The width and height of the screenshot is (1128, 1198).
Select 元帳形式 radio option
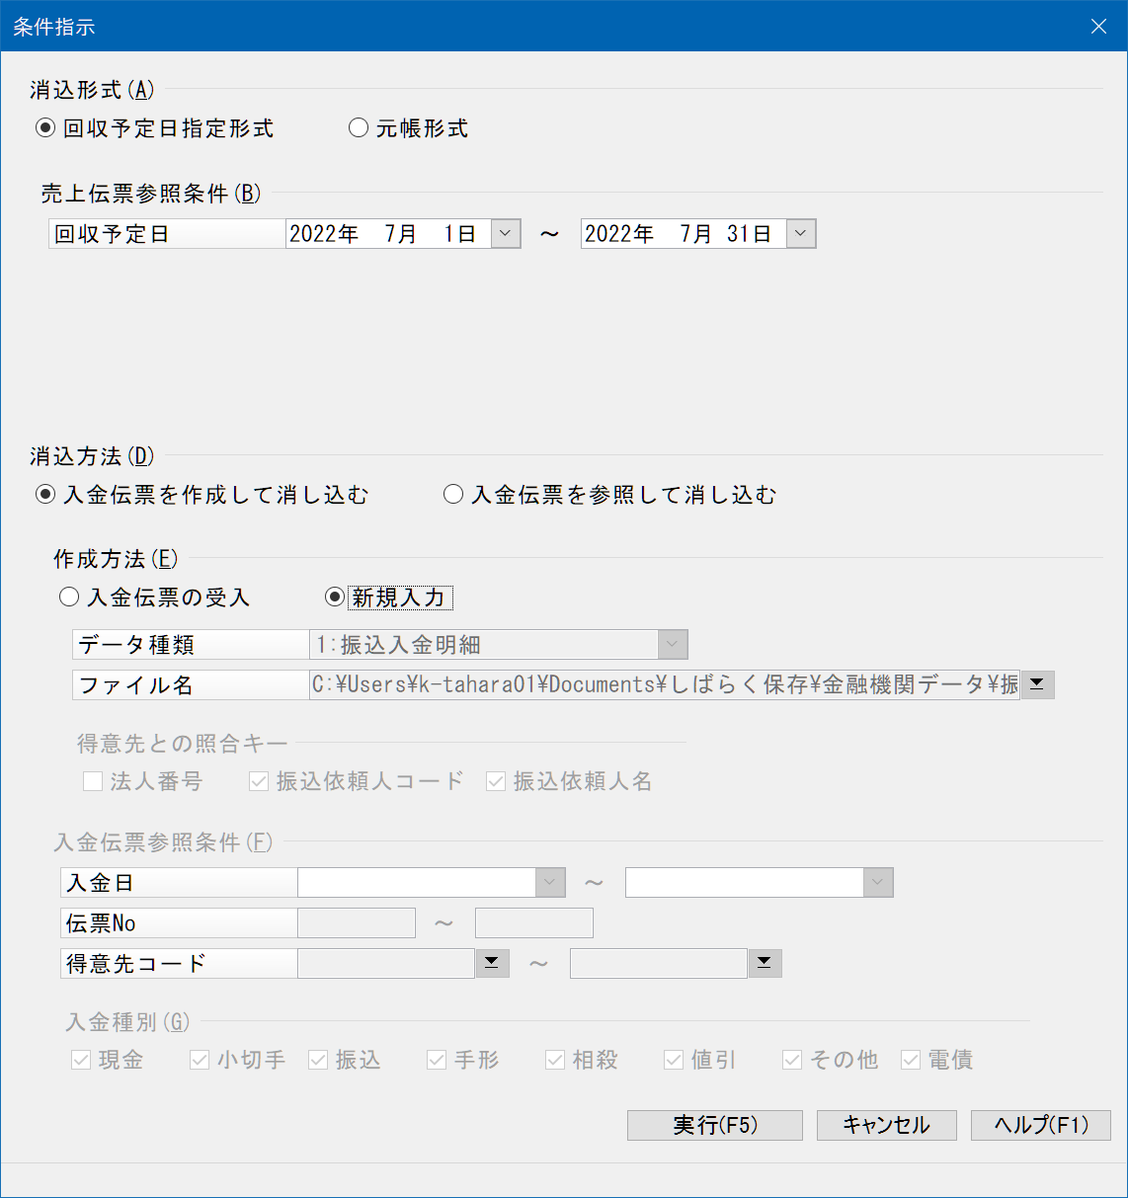coord(359,128)
